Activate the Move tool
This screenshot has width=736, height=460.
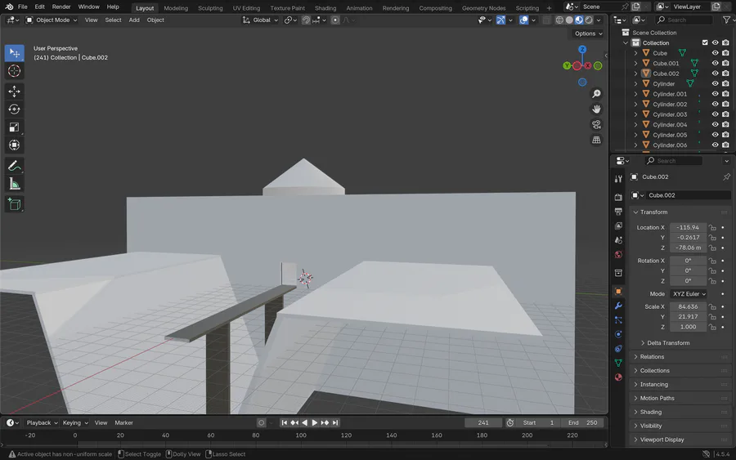tap(14, 92)
